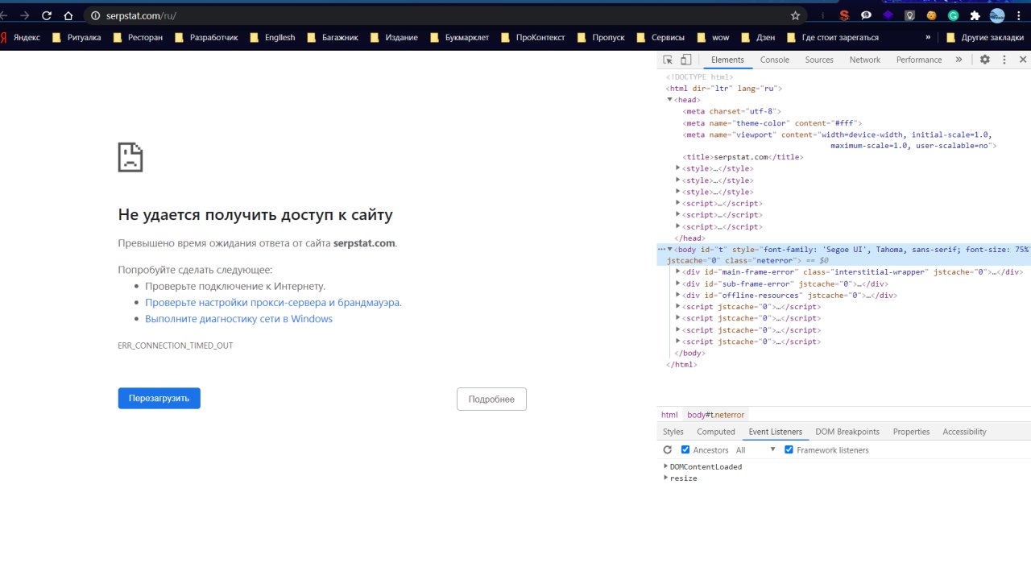Open the Ритуалка bookmark folder
The width and height of the screenshot is (1031, 563).
click(77, 37)
